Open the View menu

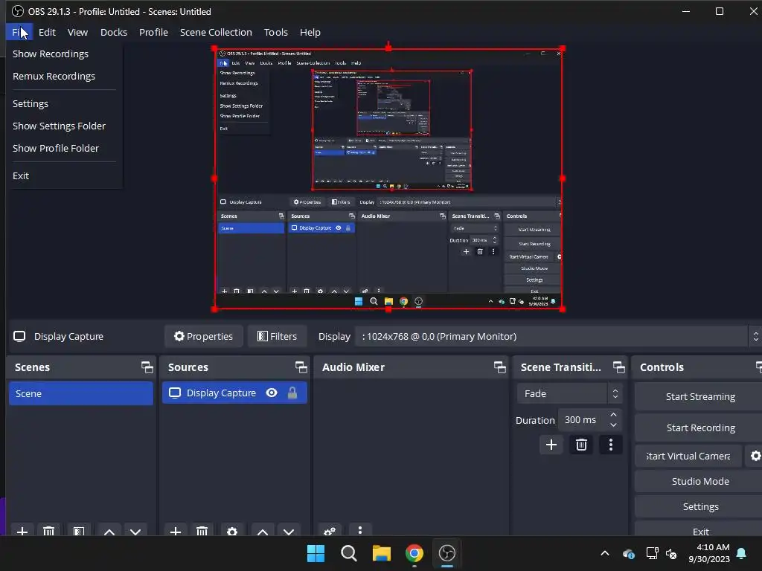77,32
